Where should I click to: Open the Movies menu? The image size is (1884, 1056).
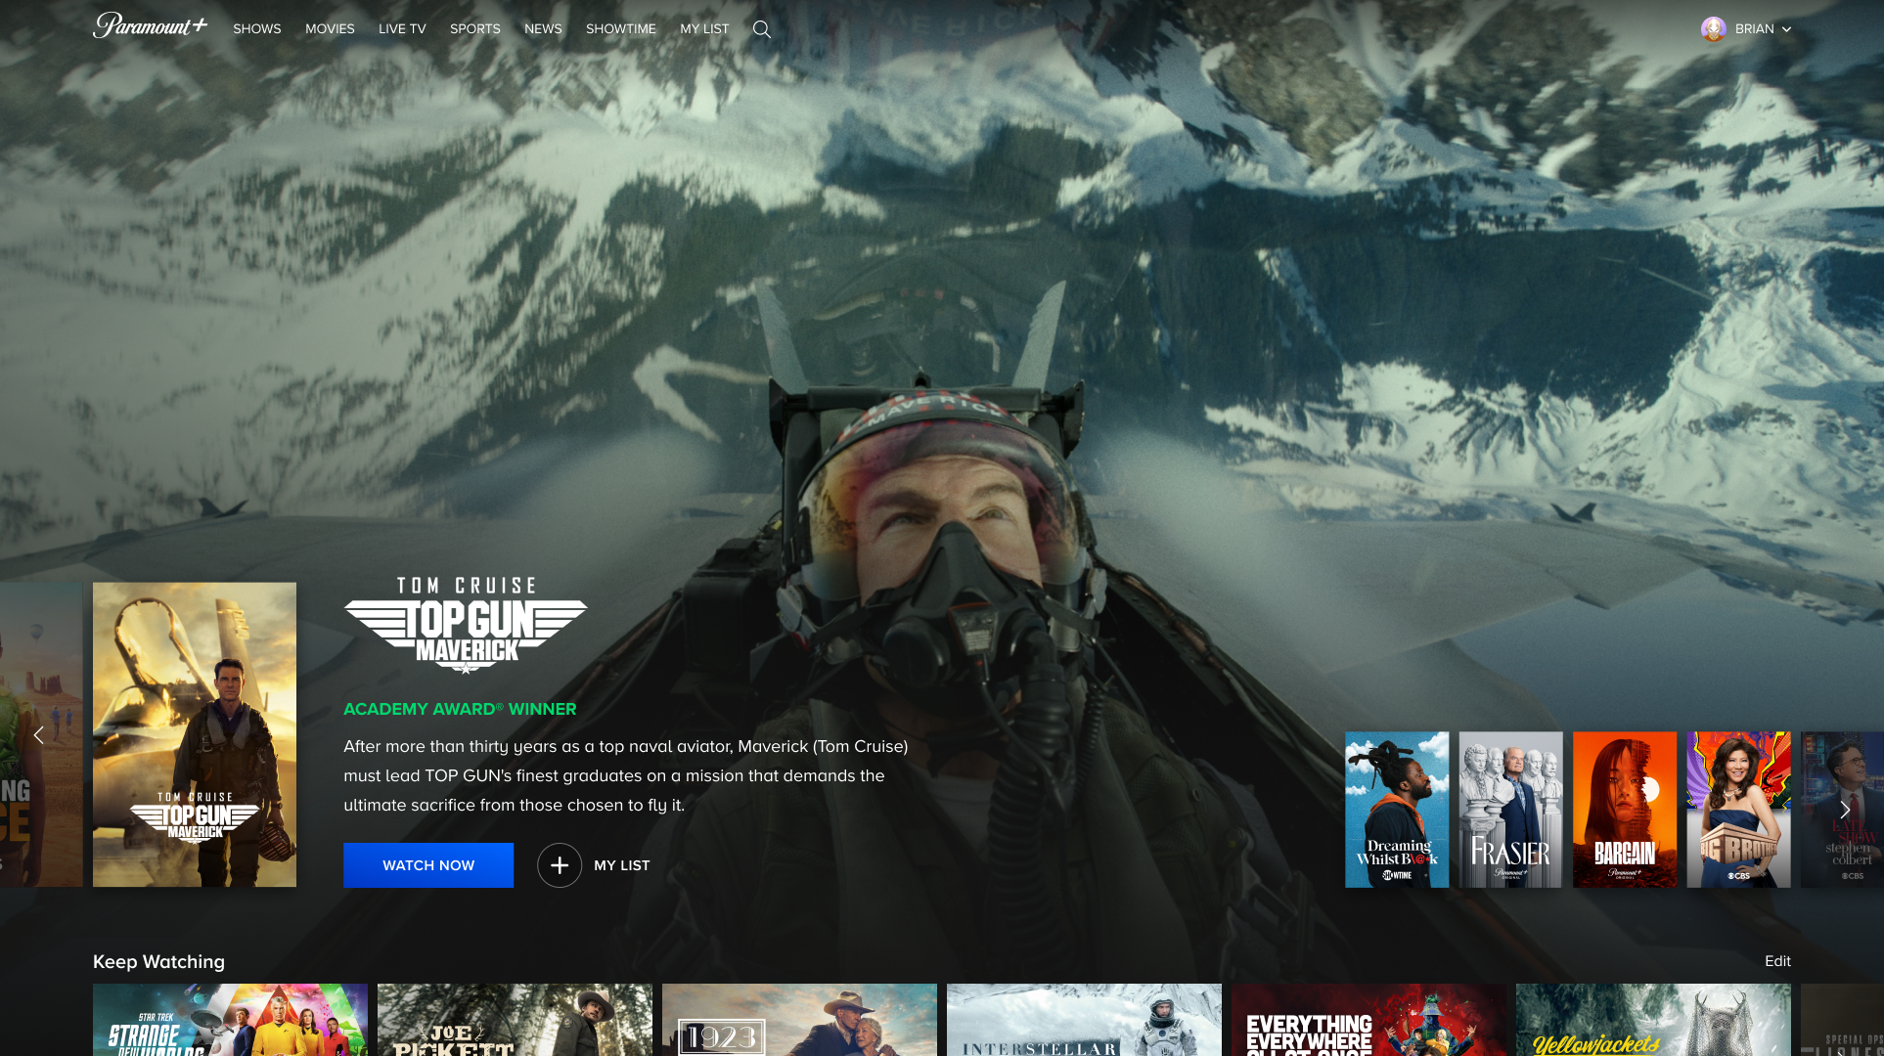click(330, 29)
